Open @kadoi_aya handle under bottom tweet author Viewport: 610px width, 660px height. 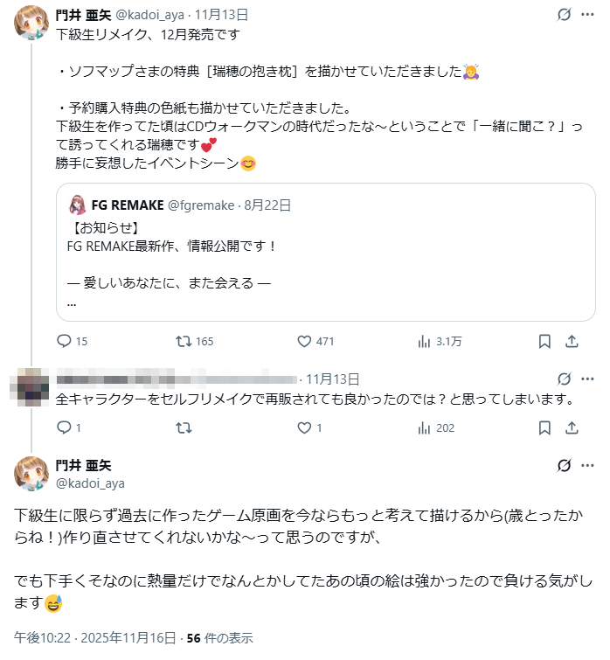[x=90, y=483]
